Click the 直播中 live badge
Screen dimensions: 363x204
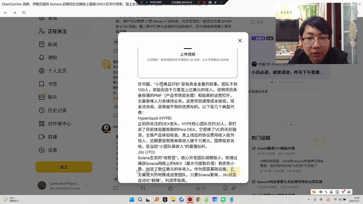[258, 38]
